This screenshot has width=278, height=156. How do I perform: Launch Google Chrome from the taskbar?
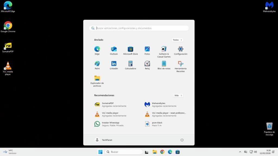click(162, 152)
